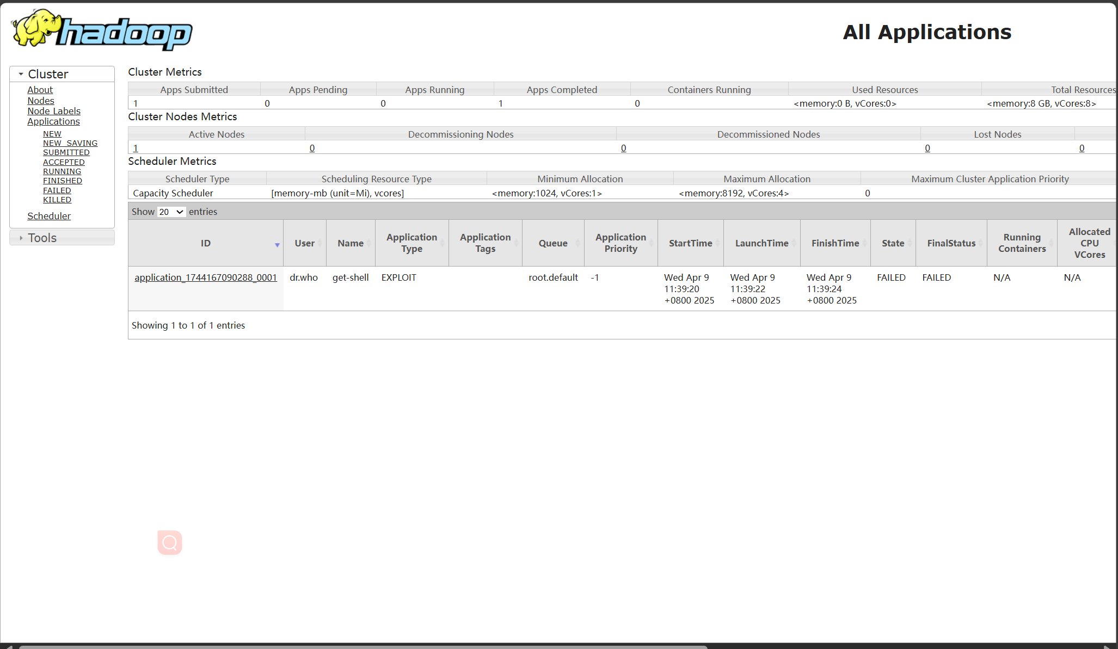
Task: Filter applications by RUNNING state
Action: coord(62,171)
